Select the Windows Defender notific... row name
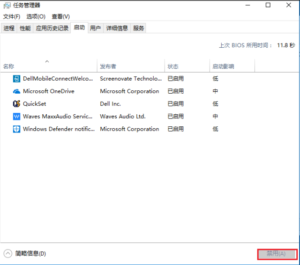Screen dimensions: 300x265 [59, 129]
